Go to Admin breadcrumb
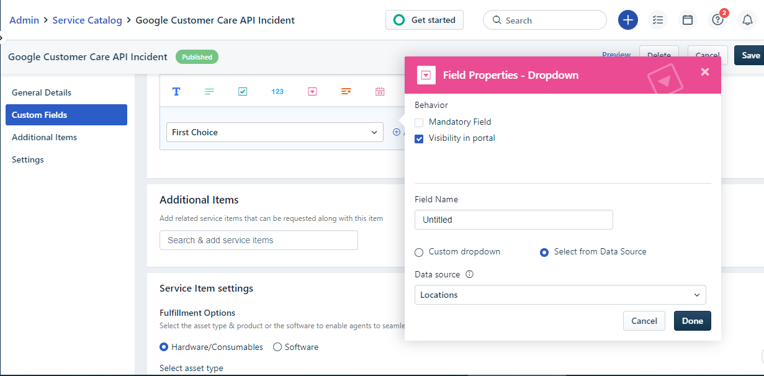Viewport: 764px width, 376px height. tap(24, 20)
